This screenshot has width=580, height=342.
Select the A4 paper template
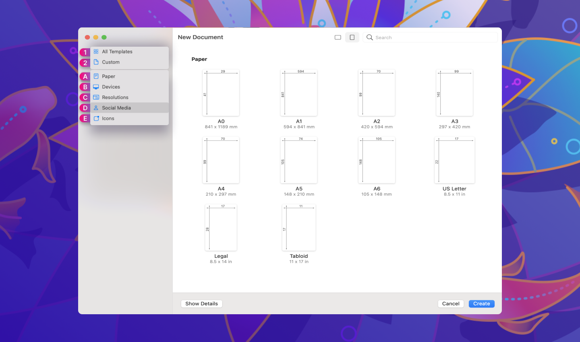tap(221, 167)
